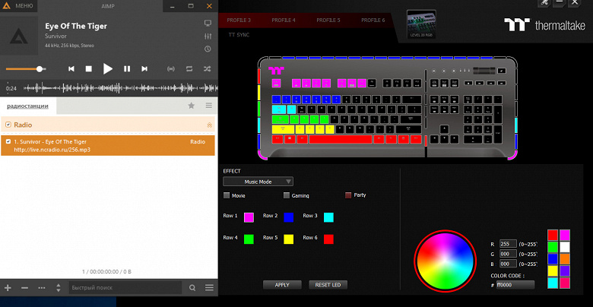Enable the Gaming checkbox
Image resolution: width=593 pixels, height=307 pixels.
(287, 195)
